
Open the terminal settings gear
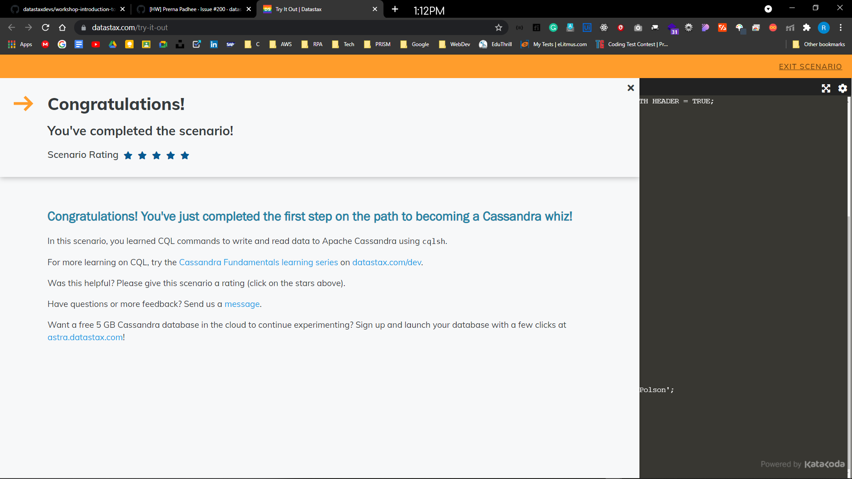[x=843, y=88]
